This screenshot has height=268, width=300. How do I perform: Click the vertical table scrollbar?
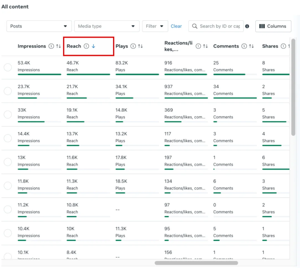click(293, 87)
